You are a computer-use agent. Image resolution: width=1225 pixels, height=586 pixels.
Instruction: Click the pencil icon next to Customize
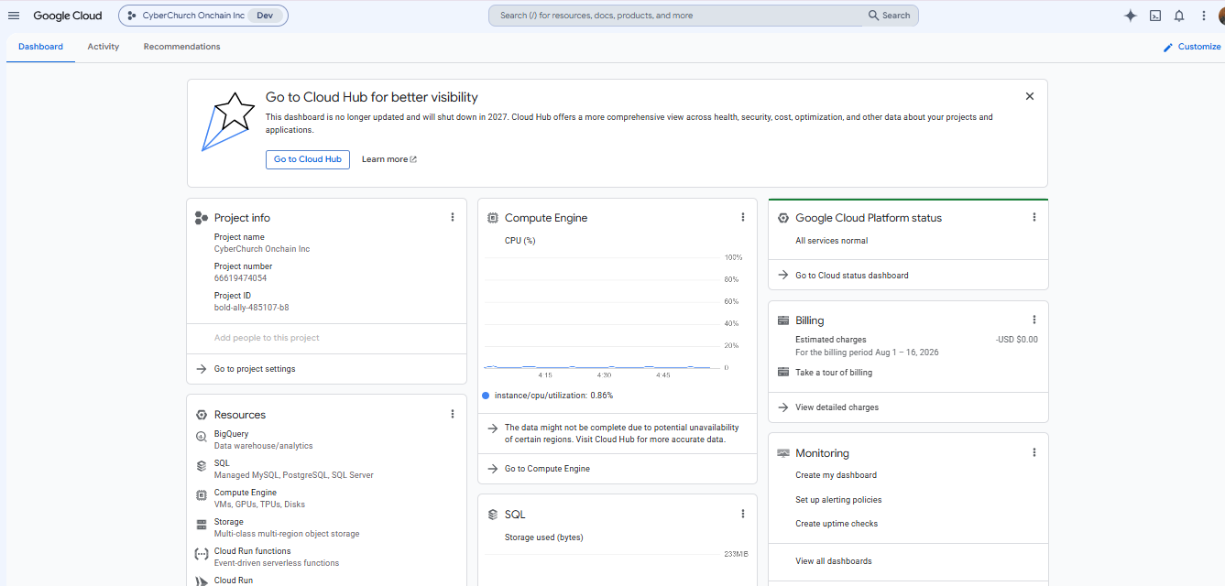[x=1168, y=47]
